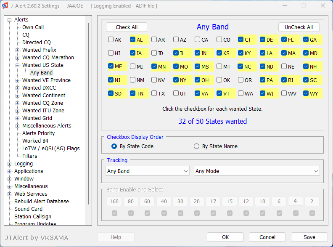Open Sound Card settings
The width and height of the screenshot is (333, 247).
[x=28, y=209]
